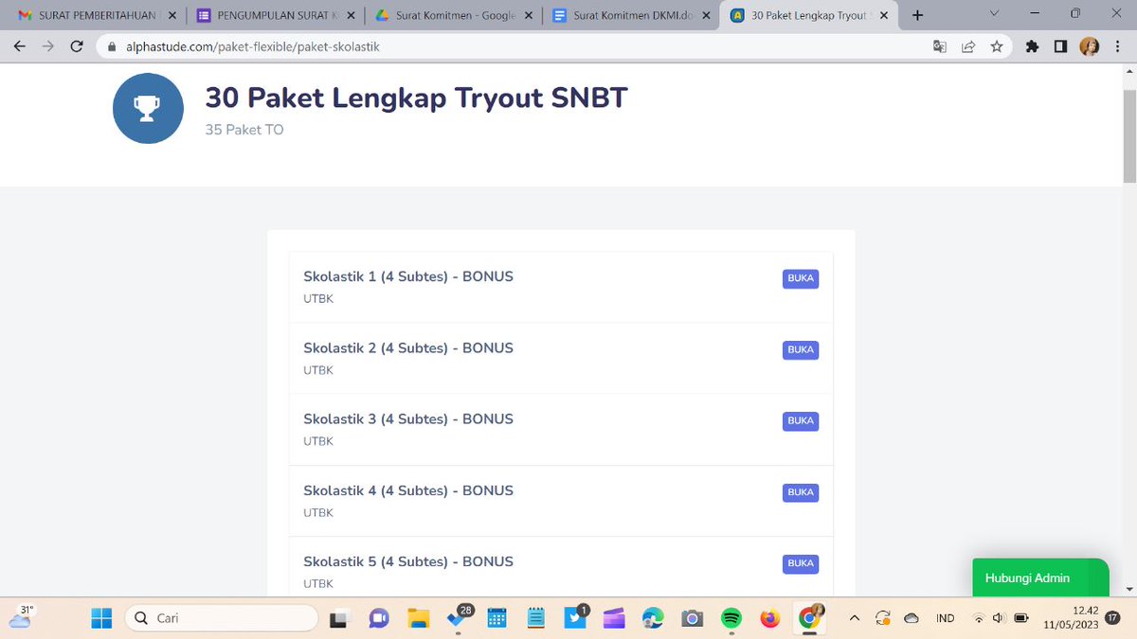Click the padlock site info icon

(x=112, y=46)
